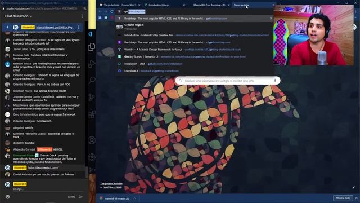Click the browser back arrow
The width and height of the screenshot is (360, 203).
coord(100,11)
